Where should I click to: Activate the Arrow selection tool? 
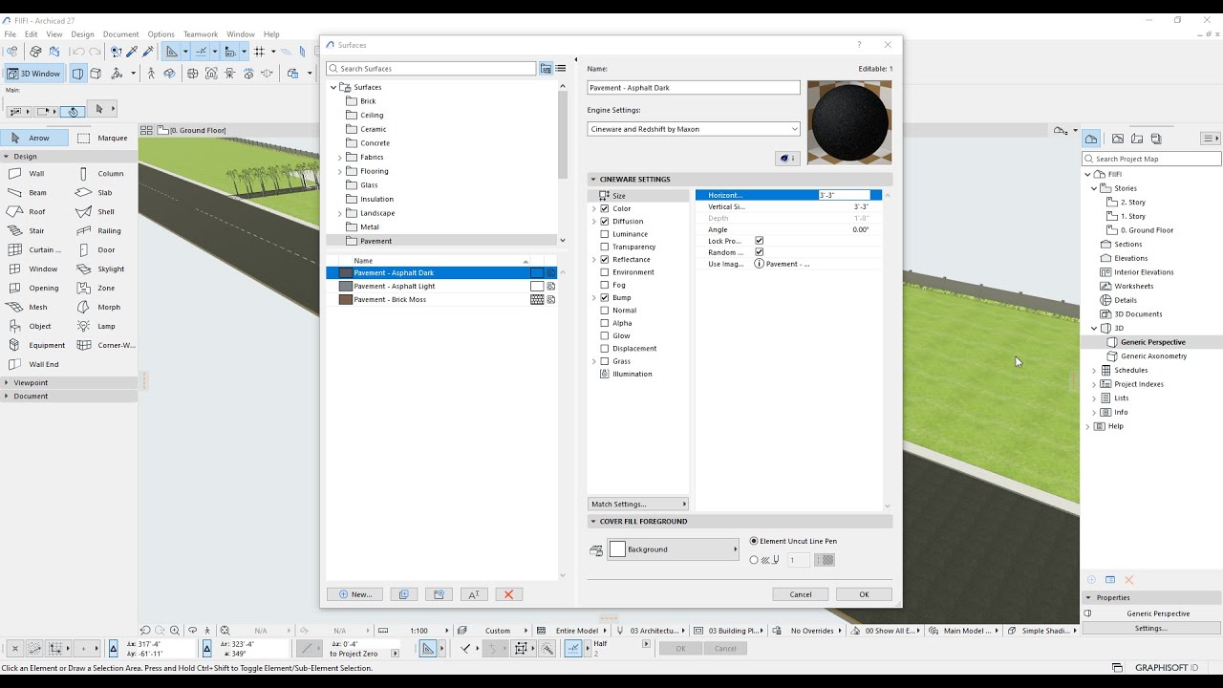point(34,138)
